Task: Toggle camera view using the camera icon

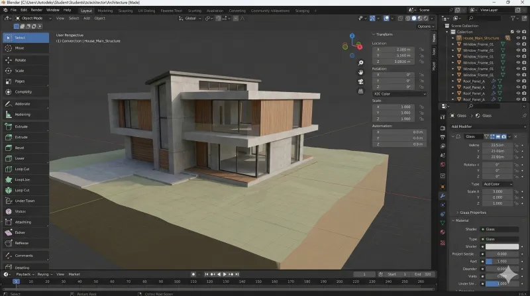Action: pos(361,81)
